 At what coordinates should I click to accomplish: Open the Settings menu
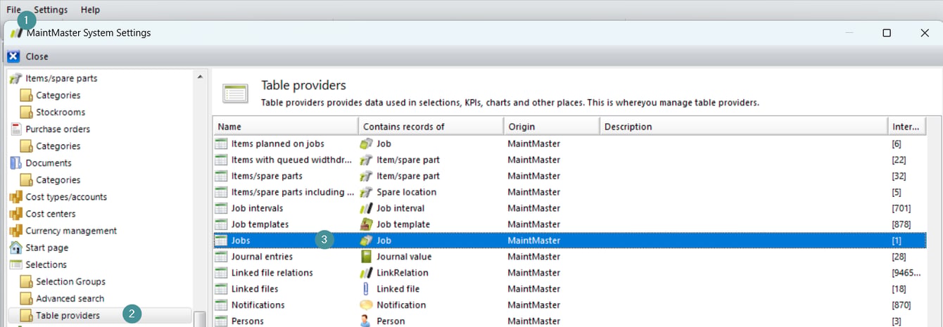click(x=51, y=10)
